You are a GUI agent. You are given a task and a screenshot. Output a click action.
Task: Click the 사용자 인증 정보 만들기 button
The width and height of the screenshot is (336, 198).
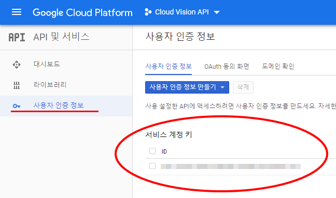point(187,87)
